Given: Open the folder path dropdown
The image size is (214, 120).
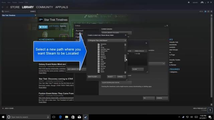Looking at the screenshot, I should click(107, 41).
